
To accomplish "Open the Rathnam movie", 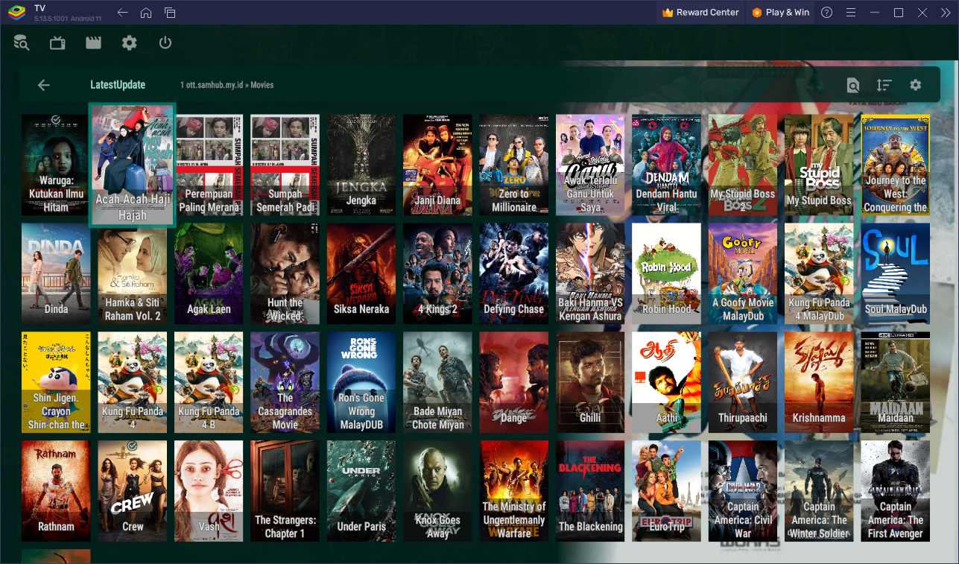I will (x=56, y=491).
